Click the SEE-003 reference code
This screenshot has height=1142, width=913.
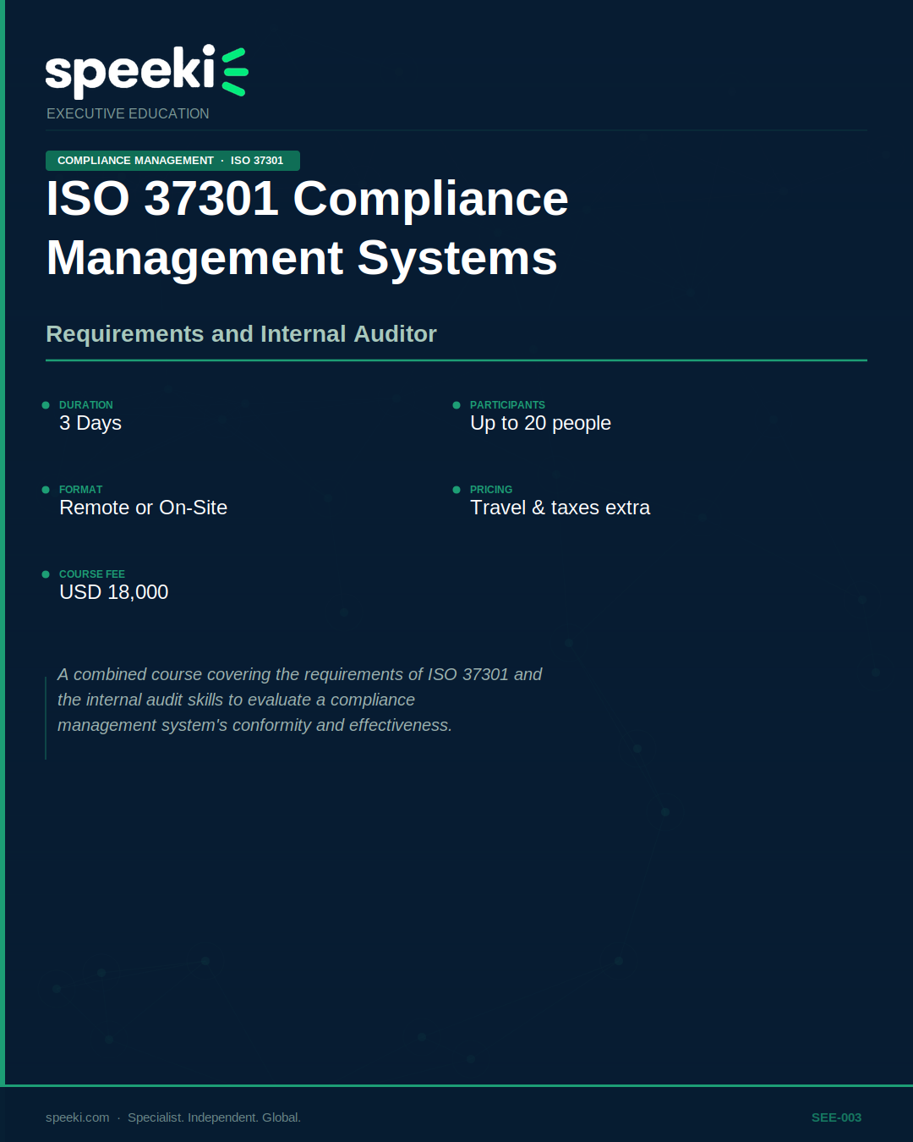point(835,1117)
